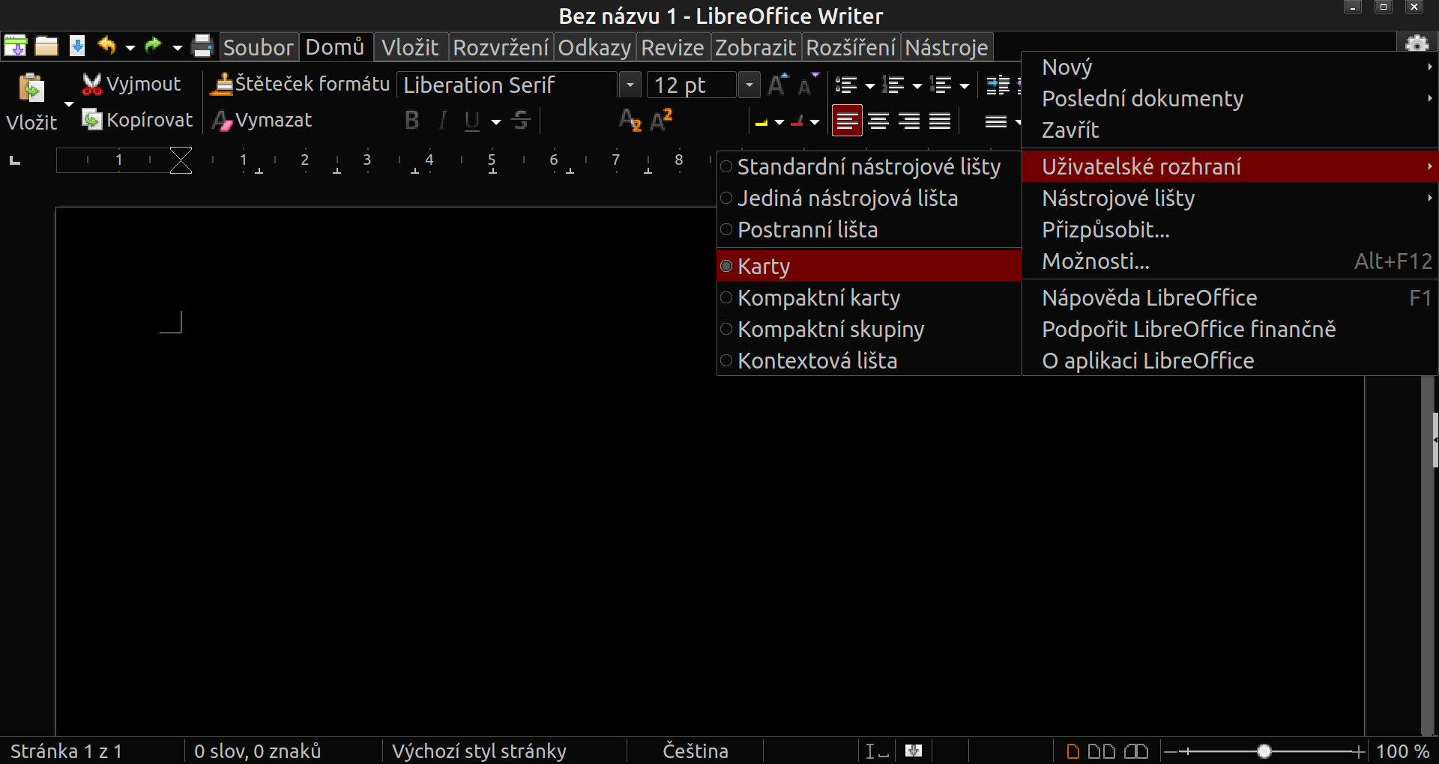1439x764 pixels.
Task: Open the Soubor tab
Action: click(x=258, y=47)
